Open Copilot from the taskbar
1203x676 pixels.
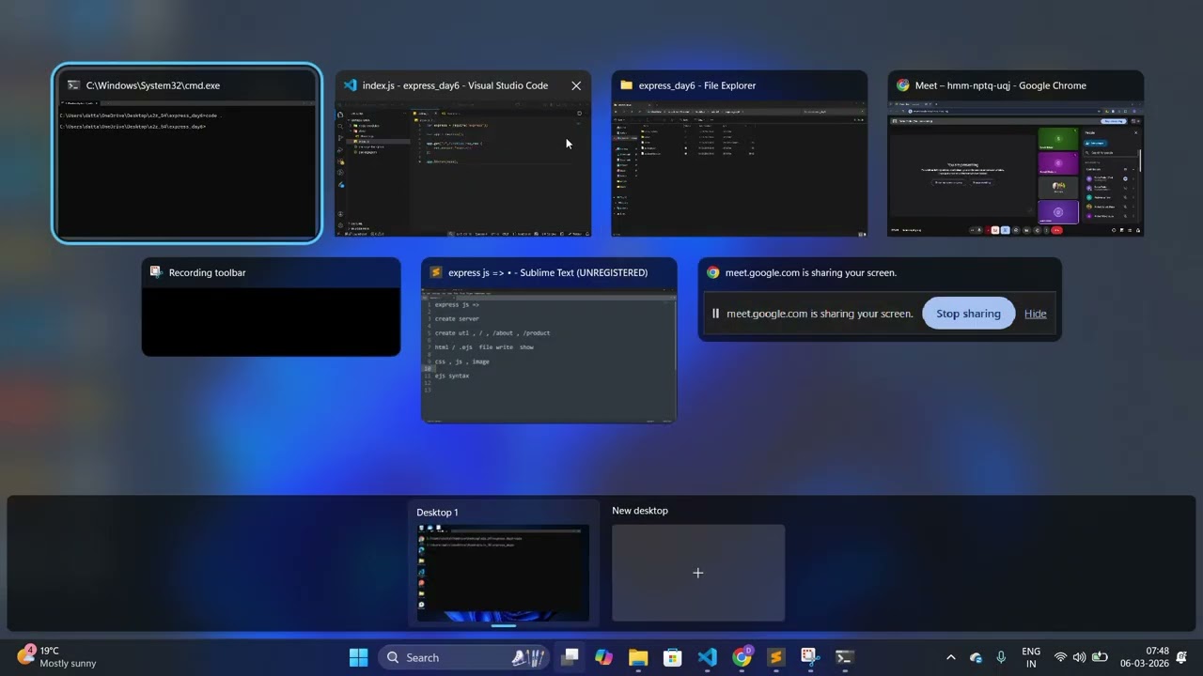pos(603,657)
